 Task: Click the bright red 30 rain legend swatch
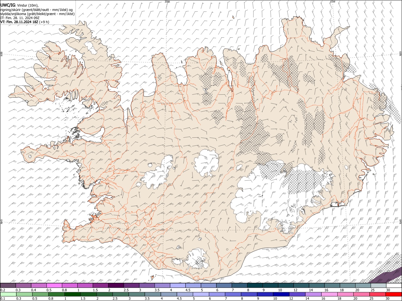coord(394,294)
